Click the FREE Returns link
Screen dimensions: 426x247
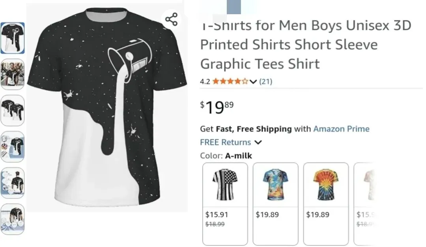[225, 142]
